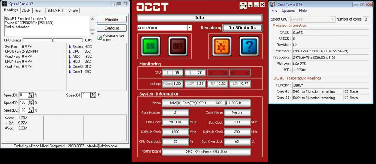The height and width of the screenshot is (164, 376).
Task: Click the Speed03 percentage input field
Action: [23, 110]
